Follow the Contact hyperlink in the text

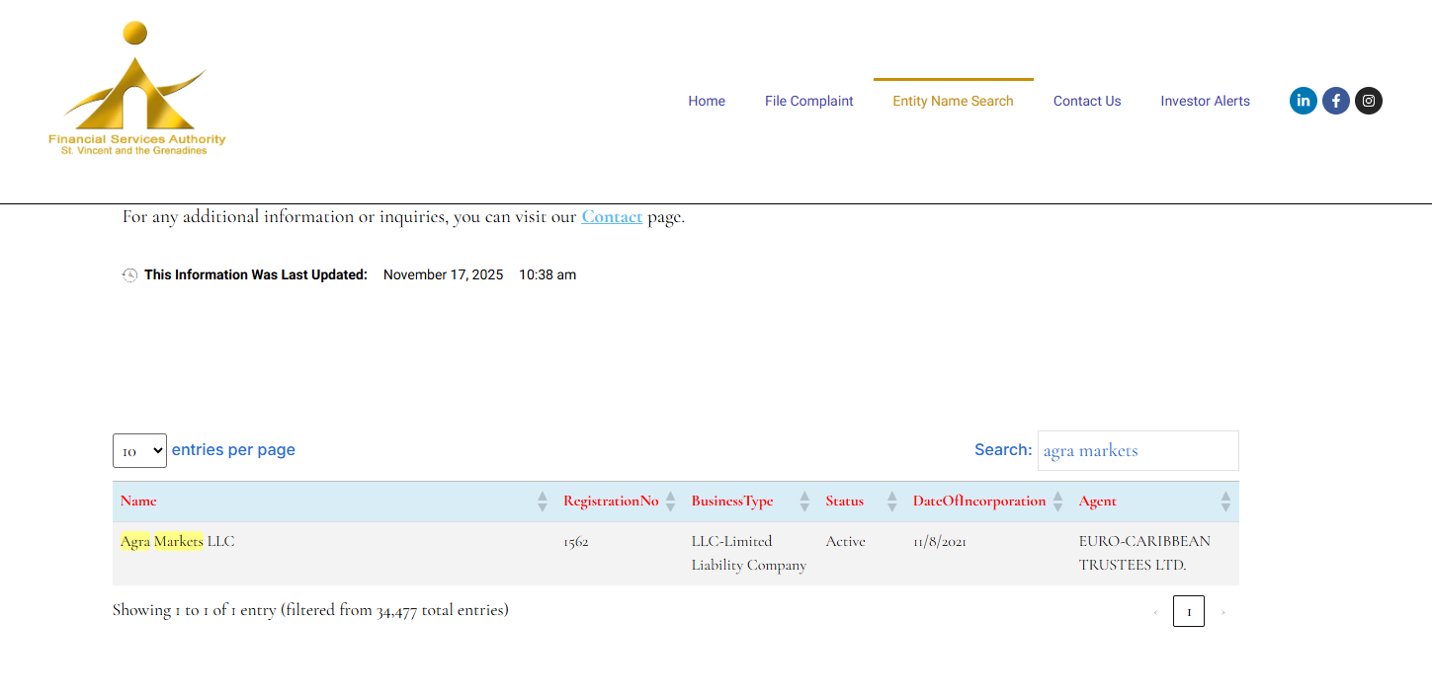click(x=612, y=217)
